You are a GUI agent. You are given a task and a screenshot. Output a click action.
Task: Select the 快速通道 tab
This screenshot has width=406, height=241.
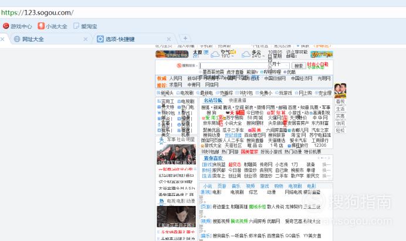[237, 101]
